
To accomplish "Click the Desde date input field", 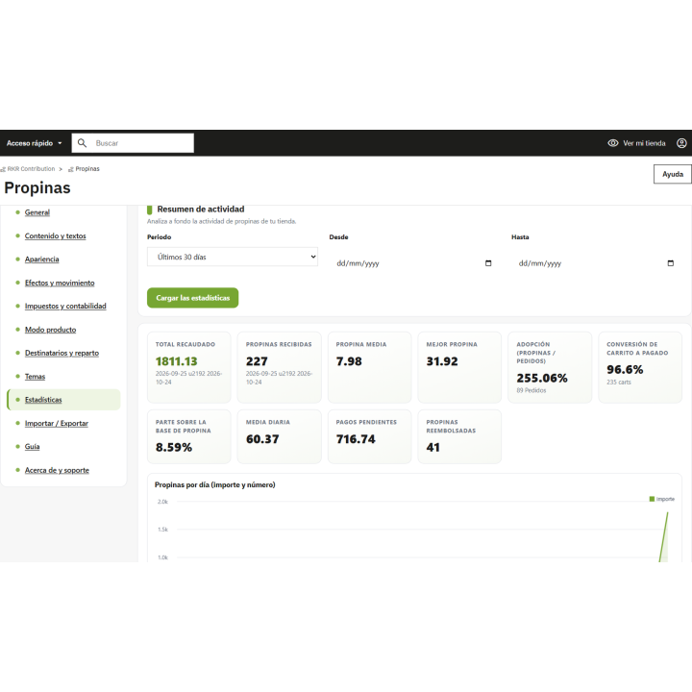I will tap(413, 263).
